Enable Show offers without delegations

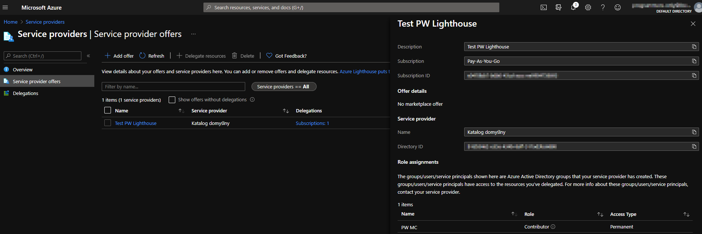(x=172, y=100)
